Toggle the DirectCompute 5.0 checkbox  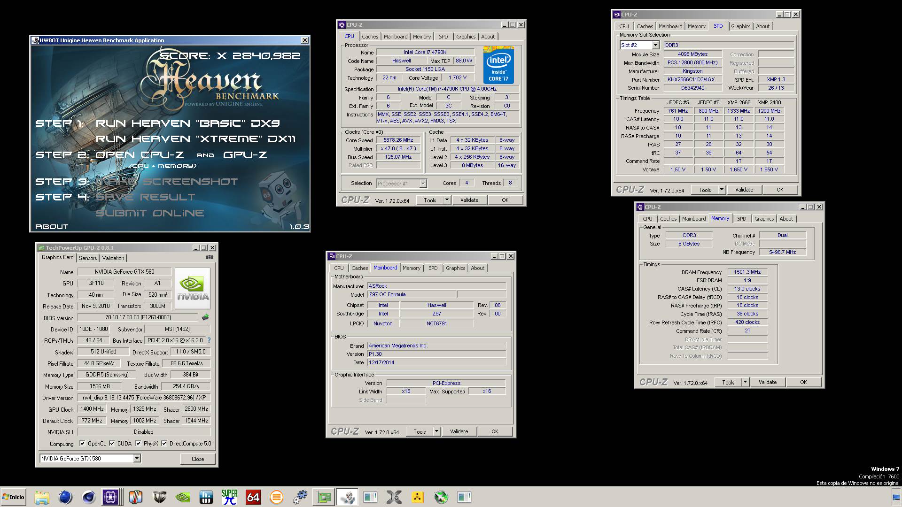[x=164, y=443]
